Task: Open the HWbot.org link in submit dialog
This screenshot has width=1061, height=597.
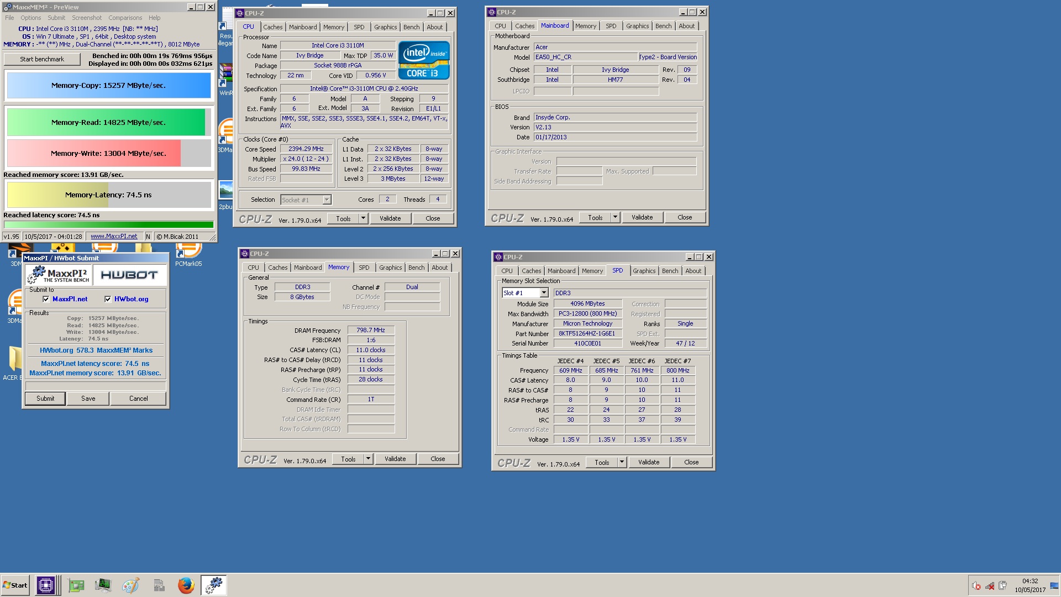Action: (x=132, y=299)
